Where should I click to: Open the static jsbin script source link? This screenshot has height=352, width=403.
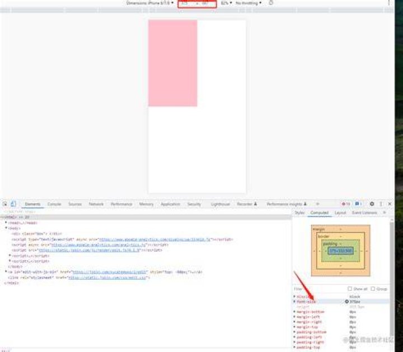[x=89, y=250]
